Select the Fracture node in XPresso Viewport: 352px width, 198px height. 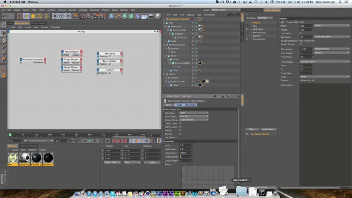pos(110,71)
